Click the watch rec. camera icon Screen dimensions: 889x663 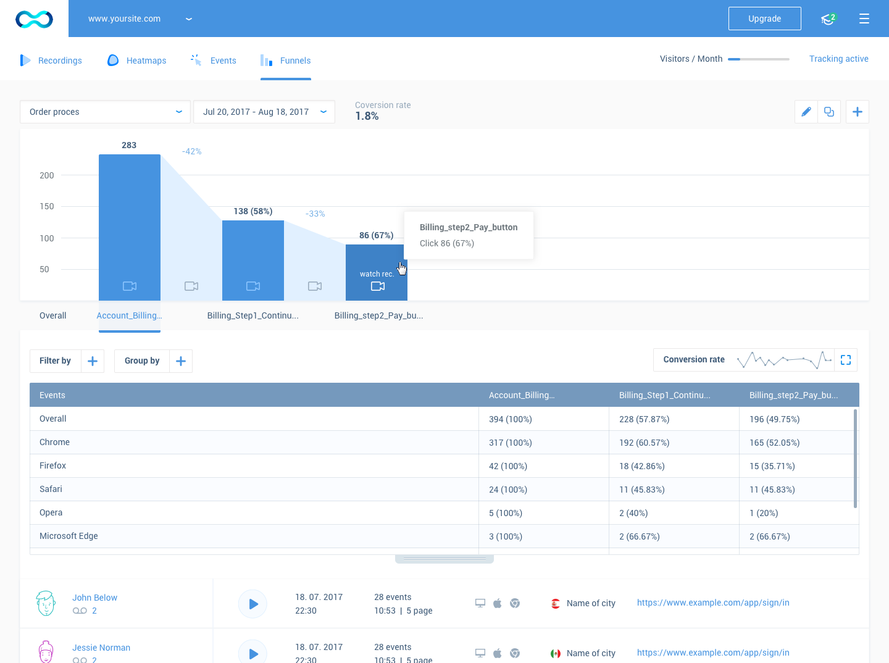(378, 286)
